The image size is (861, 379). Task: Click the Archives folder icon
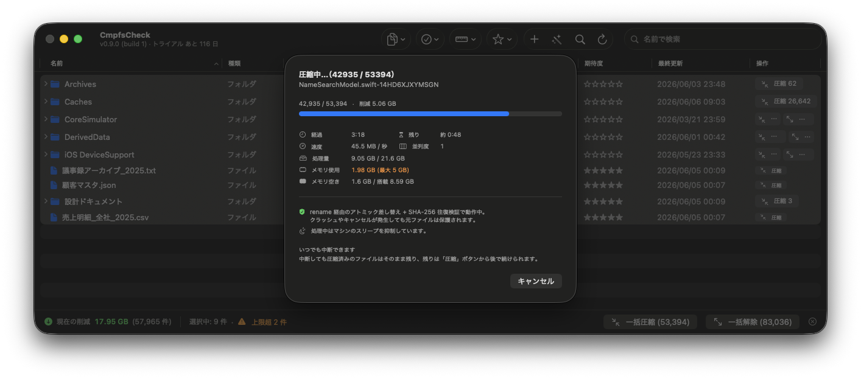point(55,84)
